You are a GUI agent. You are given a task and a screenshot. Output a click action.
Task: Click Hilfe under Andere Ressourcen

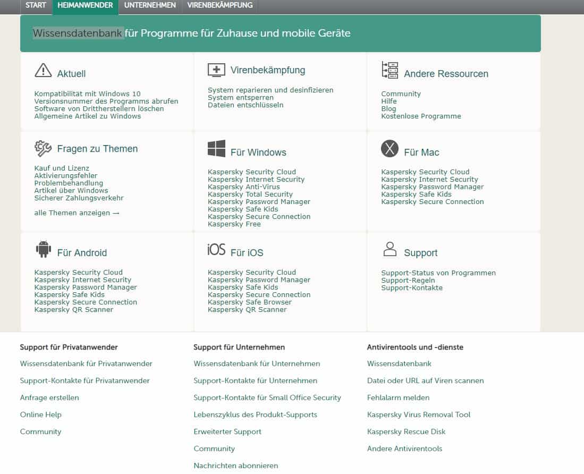click(389, 101)
